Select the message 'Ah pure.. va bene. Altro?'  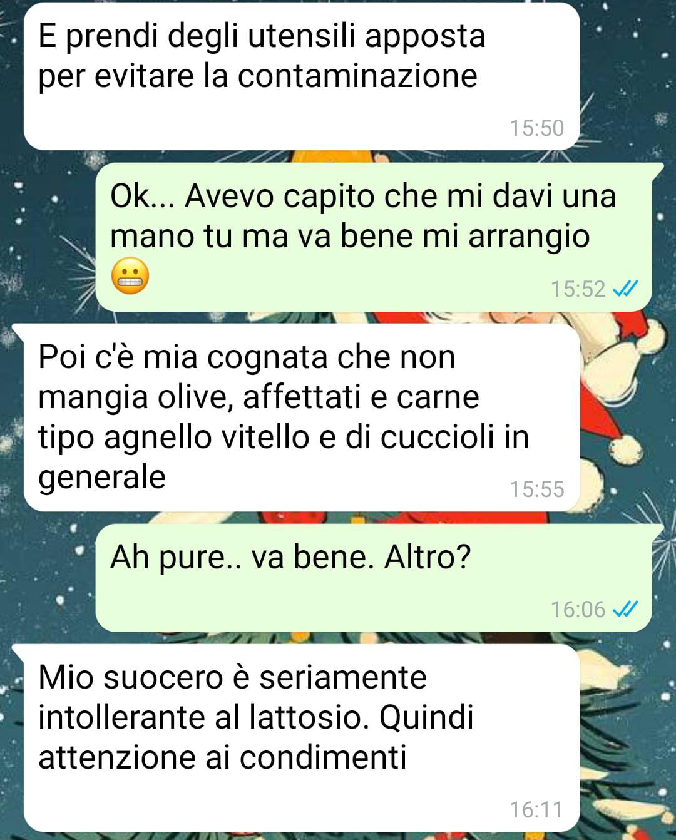point(374,578)
